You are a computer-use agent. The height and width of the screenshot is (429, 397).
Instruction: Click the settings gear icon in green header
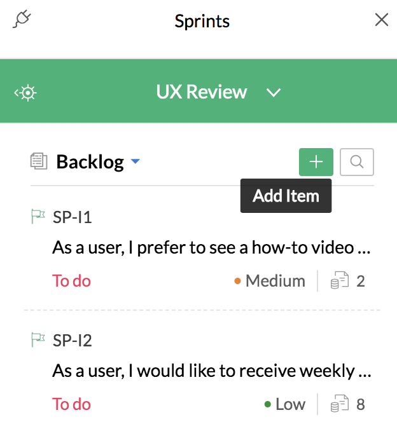[x=27, y=93]
